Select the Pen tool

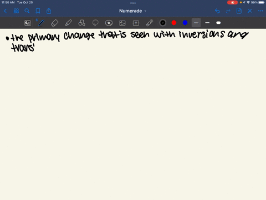coord(41,23)
